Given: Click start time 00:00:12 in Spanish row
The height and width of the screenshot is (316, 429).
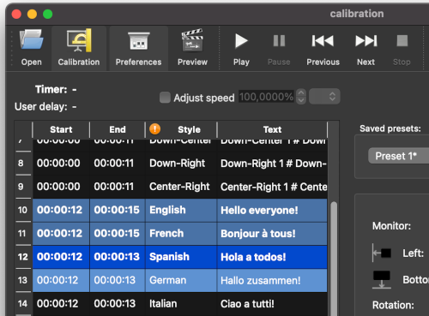Looking at the screenshot, I should [x=60, y=257].
